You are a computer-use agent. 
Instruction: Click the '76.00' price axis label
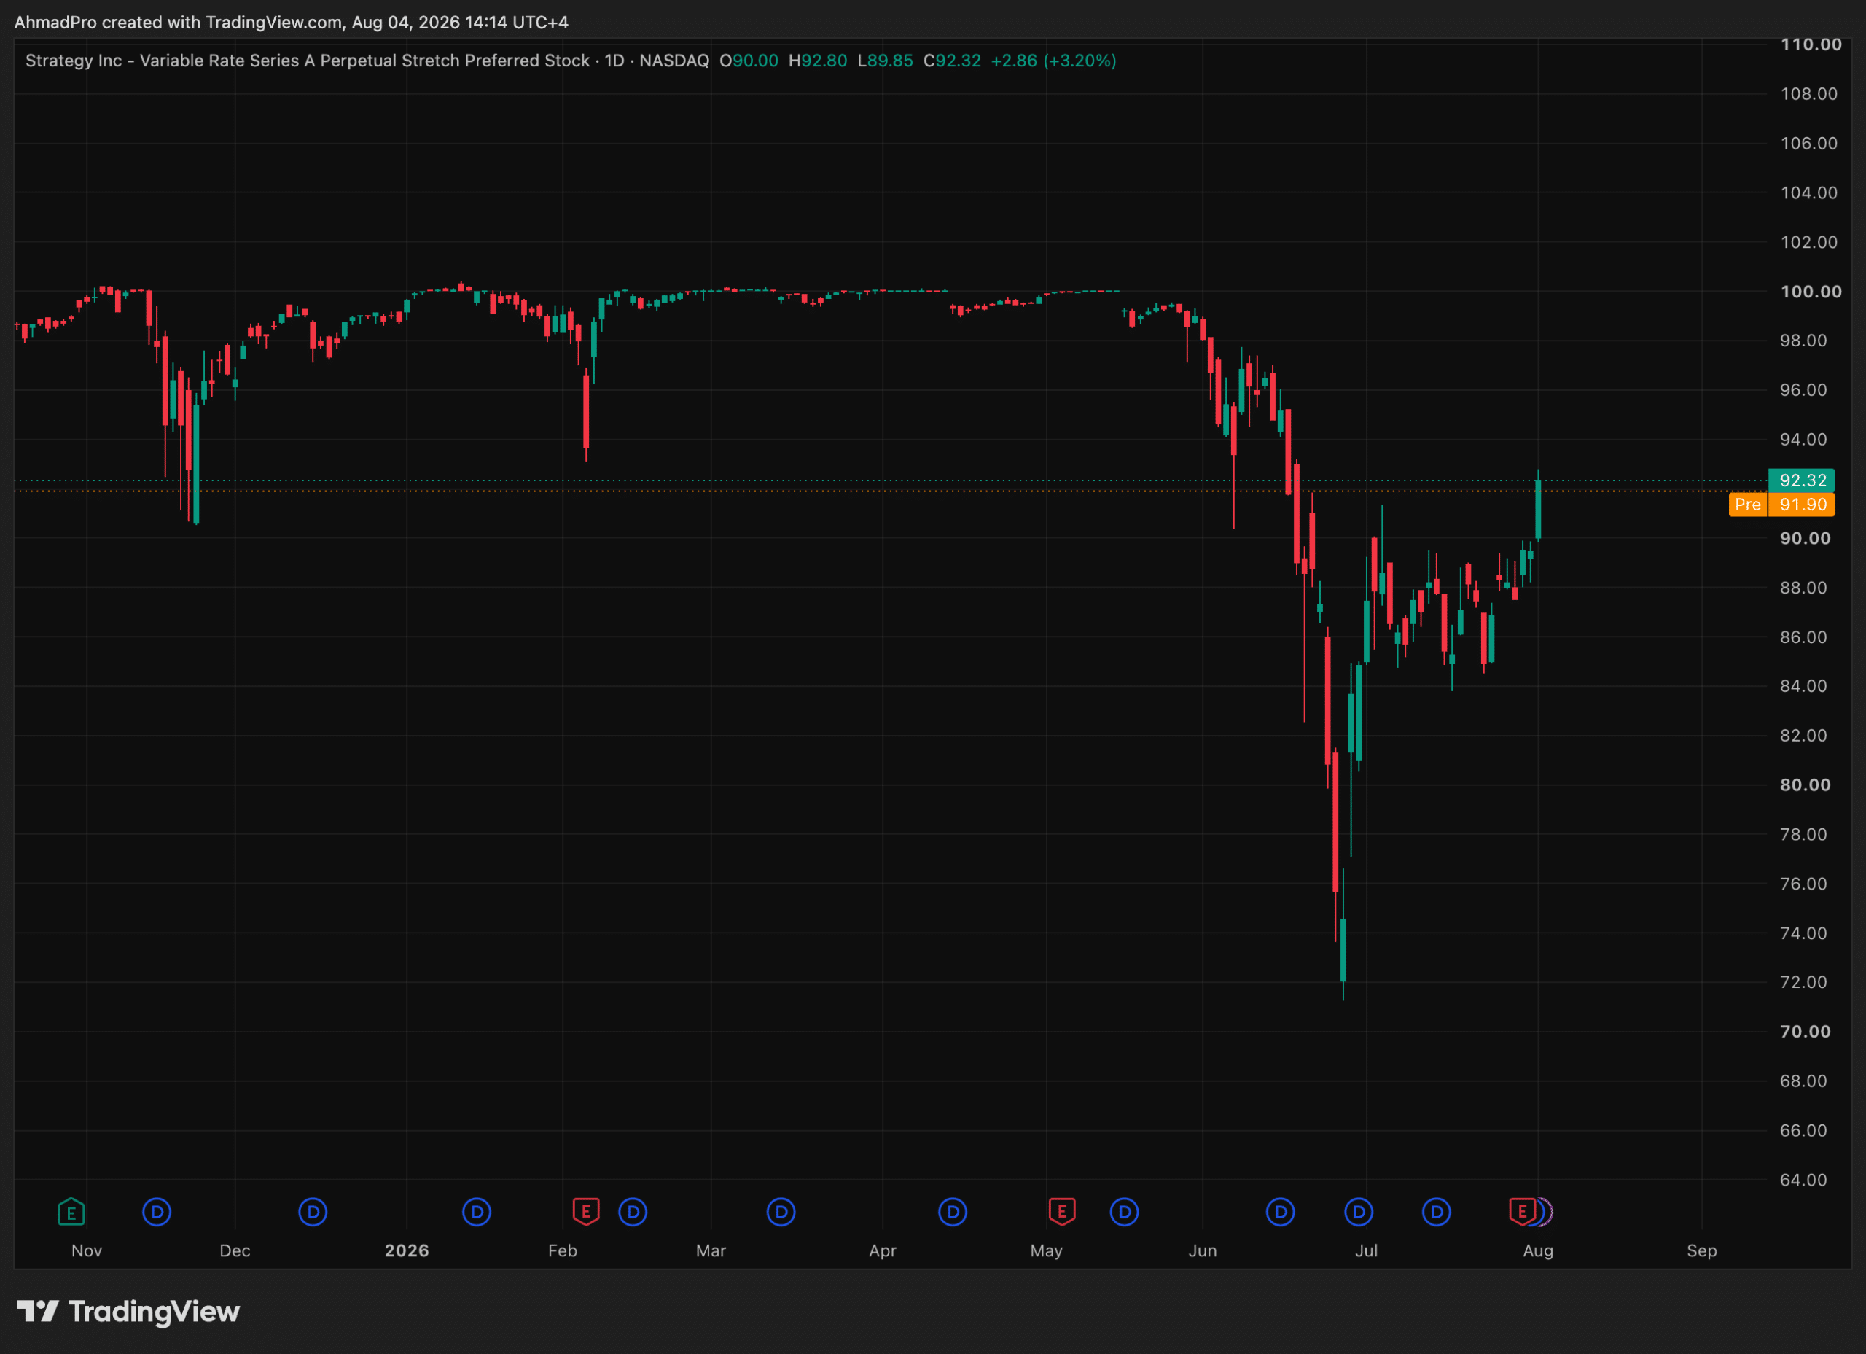coord(1803,884)
